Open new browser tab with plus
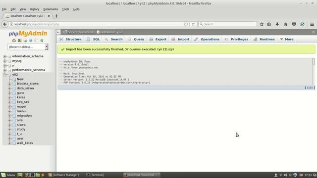This screenshot has height=178, width=317. (x=56, y=16)
